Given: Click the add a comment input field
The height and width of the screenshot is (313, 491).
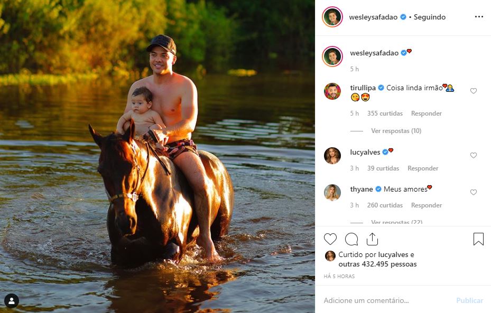Looking at the screenshot, I should coord(386,300).
